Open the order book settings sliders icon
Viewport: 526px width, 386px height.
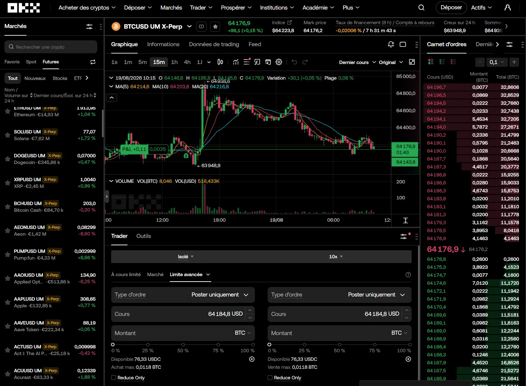pos(509,45)
